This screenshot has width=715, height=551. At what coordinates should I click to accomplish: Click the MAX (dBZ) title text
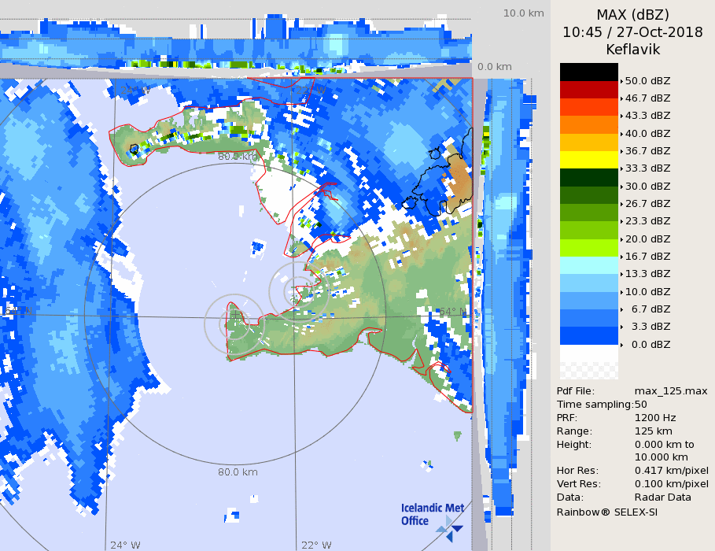632,14
